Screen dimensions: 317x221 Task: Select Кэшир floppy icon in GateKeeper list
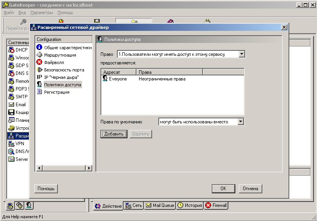click(11, 112)
